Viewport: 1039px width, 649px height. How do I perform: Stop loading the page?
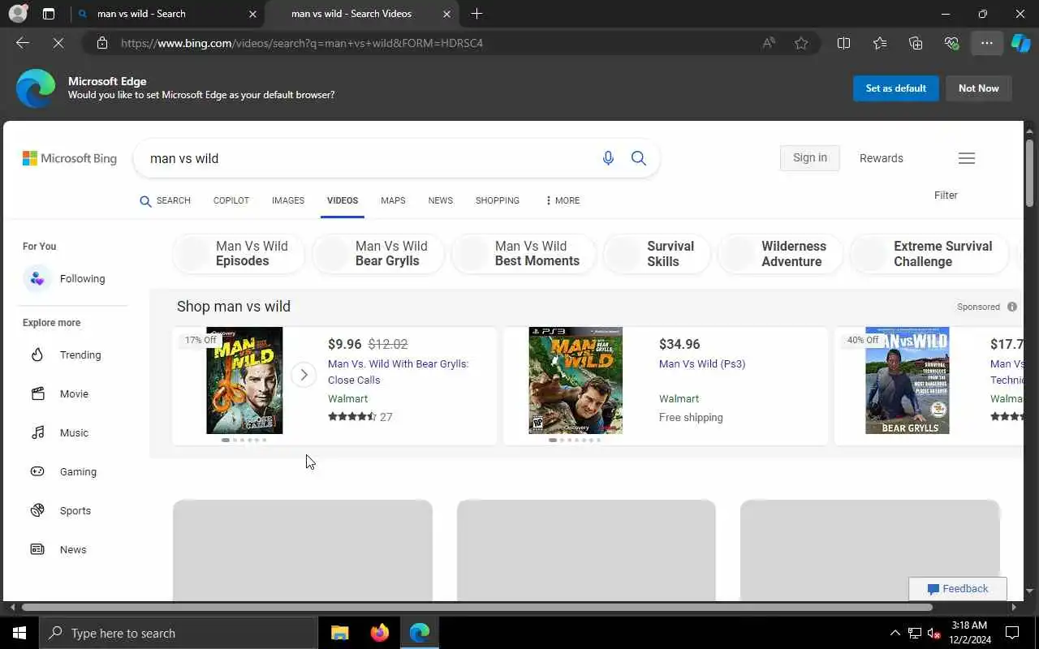point(58,43)
